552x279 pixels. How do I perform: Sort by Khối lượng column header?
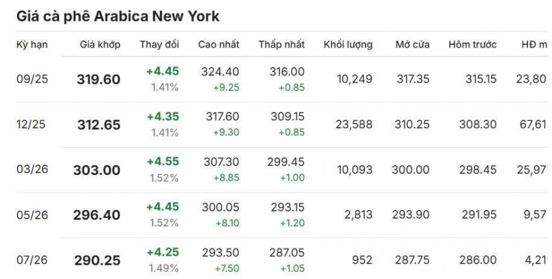tap(348, 45)
